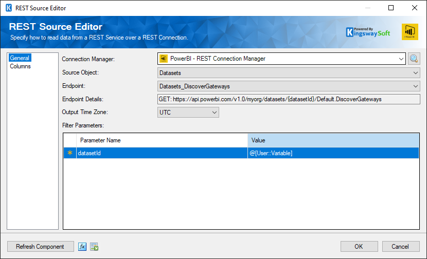Switch to the Columns page

[20, 66]
